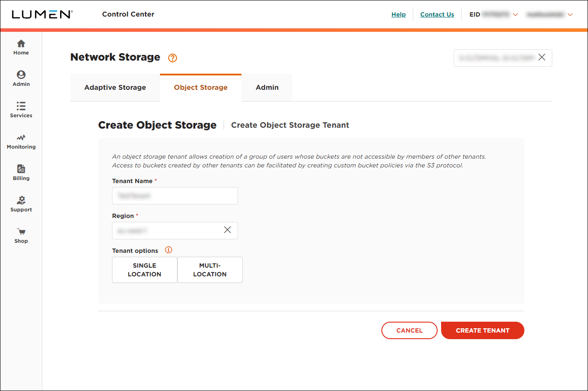Open the Contact Us link
Screen dimensions: 588x391
click(437, 14)
